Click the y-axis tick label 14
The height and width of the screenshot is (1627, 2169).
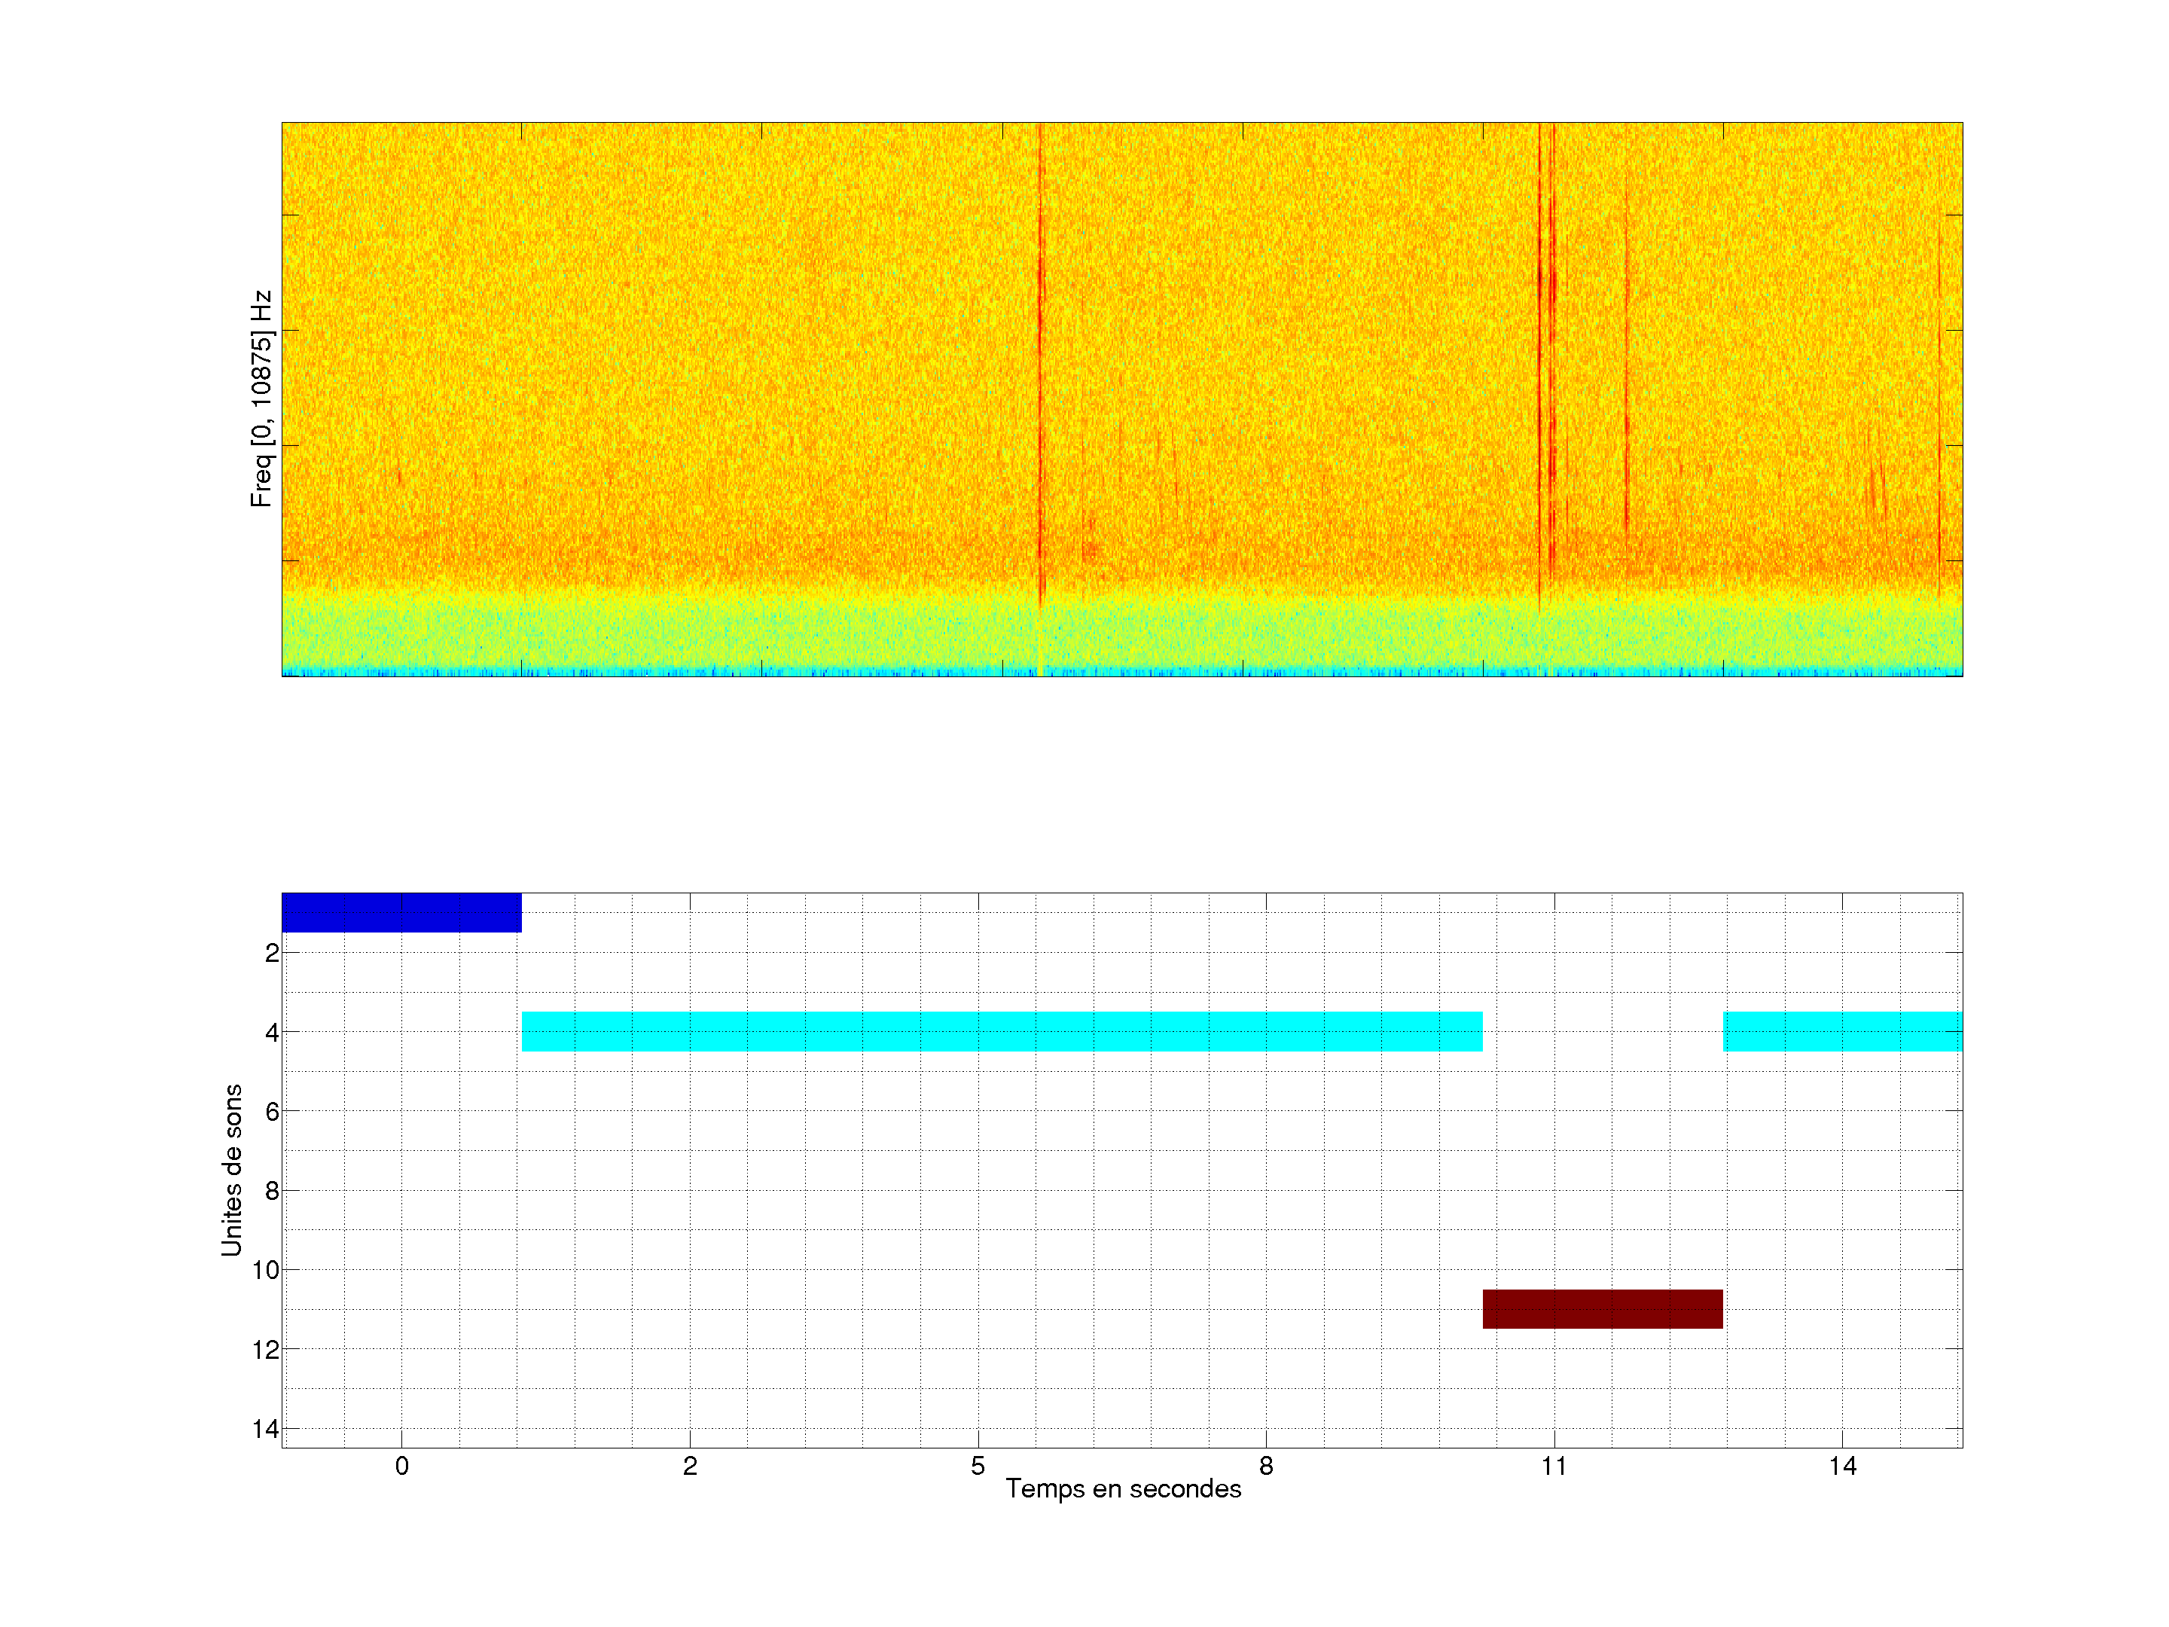pos(266,1429)
